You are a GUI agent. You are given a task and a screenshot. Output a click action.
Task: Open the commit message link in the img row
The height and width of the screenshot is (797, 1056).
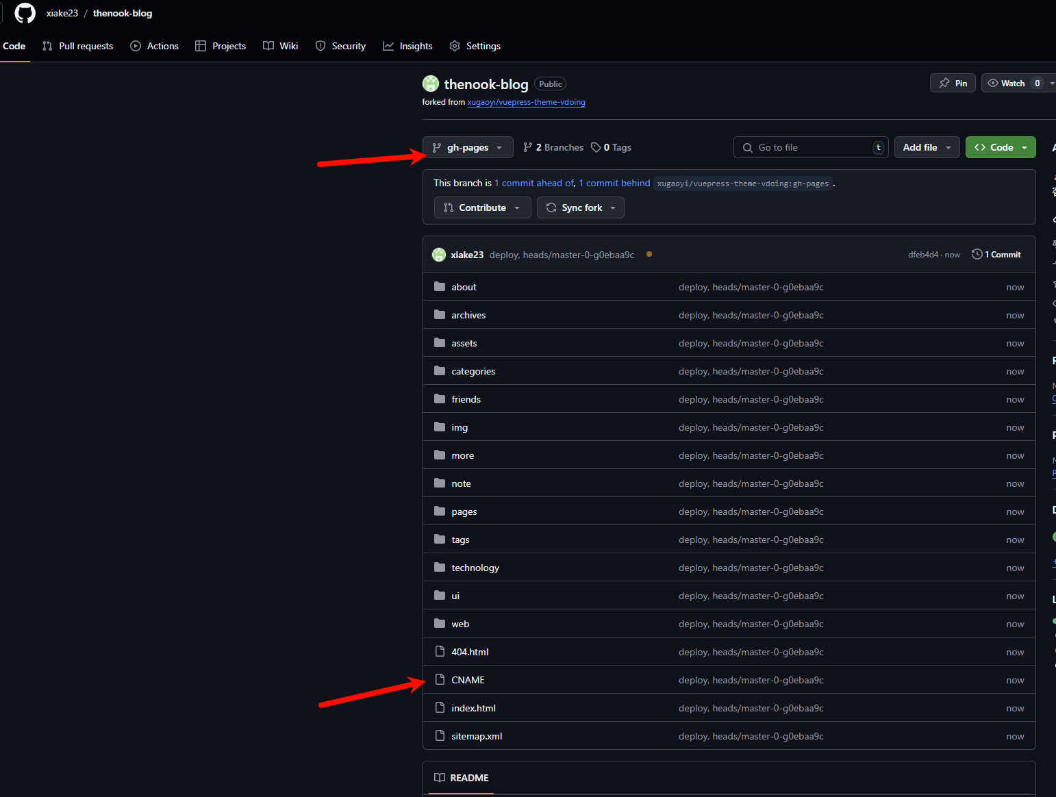point(751,427)
